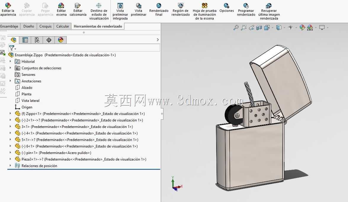Image resolution: width=348 pixels, height=202 pixels.
Task: Click the display style cube icon
Action: coord(279,28)
